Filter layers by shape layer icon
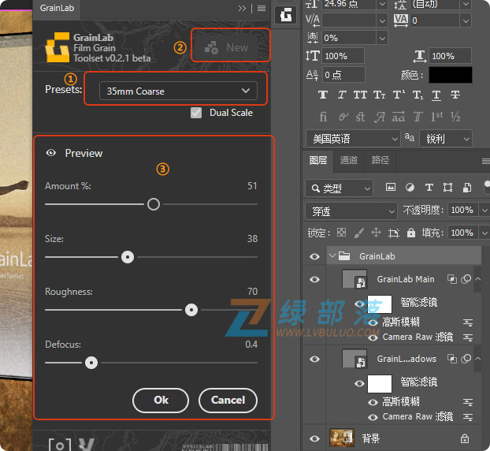490x451 pixels. (x=447, y=188)
